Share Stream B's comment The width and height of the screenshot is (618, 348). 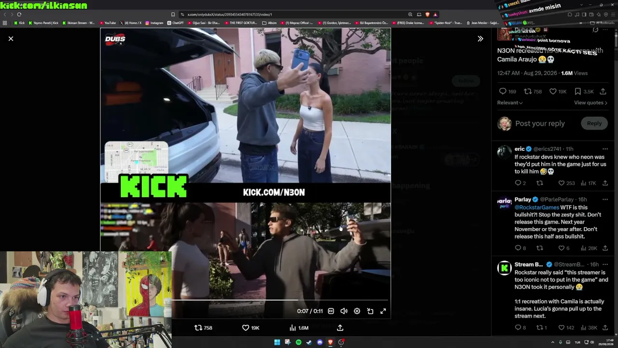pos(605,328)
